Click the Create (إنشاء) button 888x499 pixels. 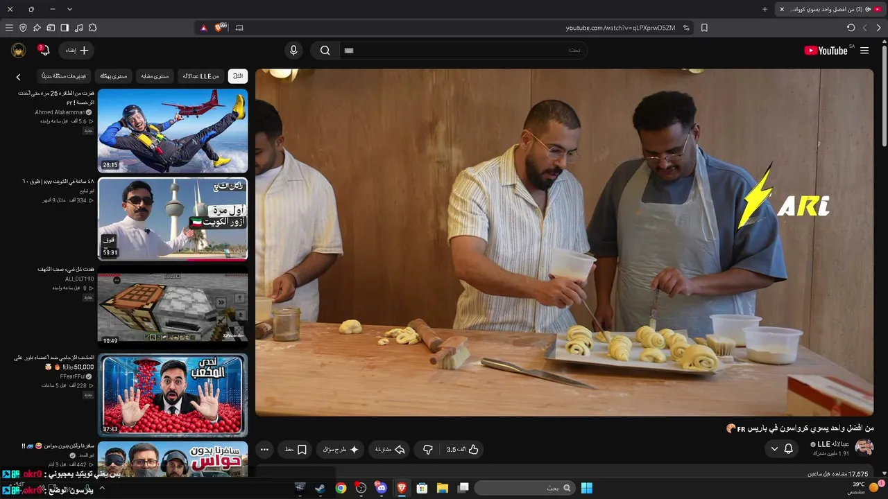point(77,51)
